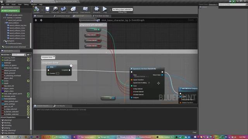Select the score variable getter node
The image size is (248, 139).
click(94, 29)
